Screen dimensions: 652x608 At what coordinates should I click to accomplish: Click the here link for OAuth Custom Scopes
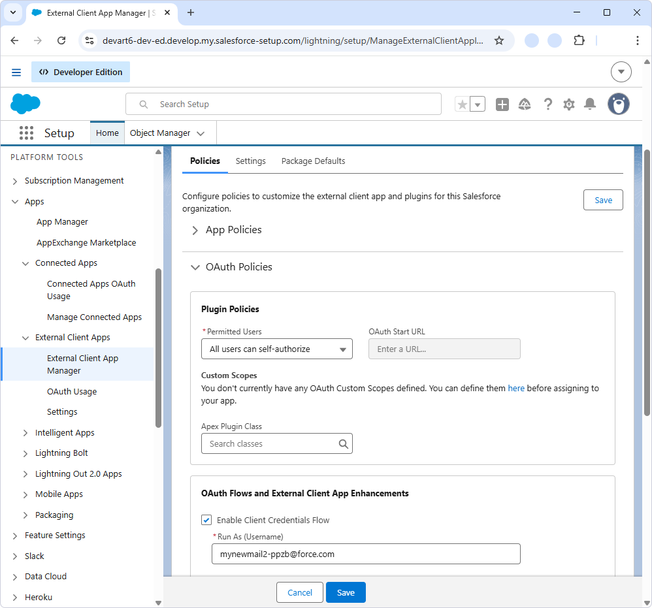(x=516, y=388)
